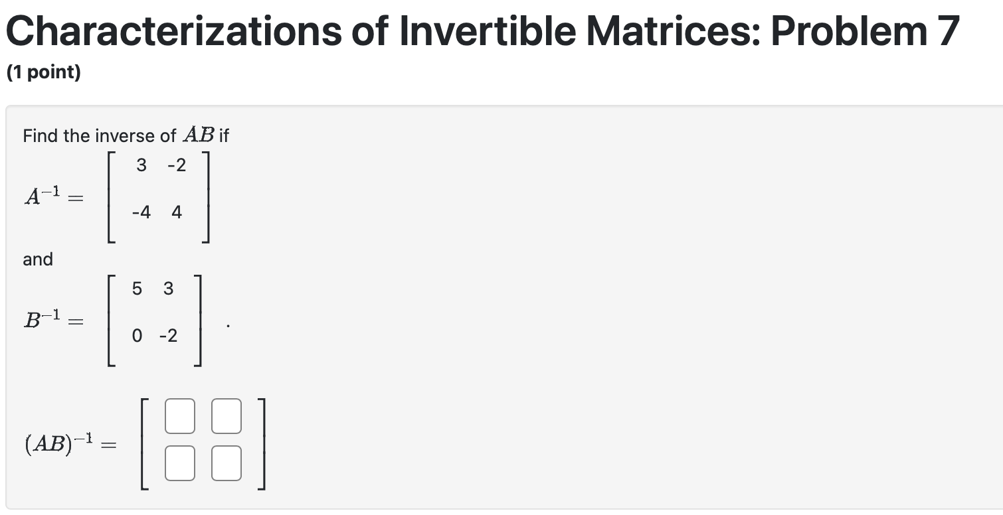Image resolution: width=1003 pixels, height=515 pixels.
Task: Select the entry 3 in A inverse matrix
Action: pyautogui.click(x=141, y=165)
